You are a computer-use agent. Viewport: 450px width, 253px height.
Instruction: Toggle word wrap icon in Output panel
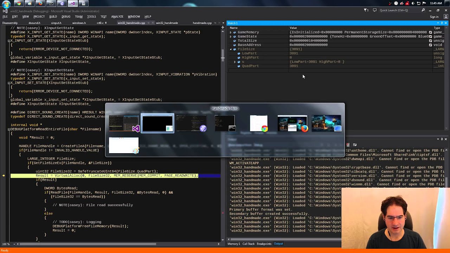click(354, 144)
